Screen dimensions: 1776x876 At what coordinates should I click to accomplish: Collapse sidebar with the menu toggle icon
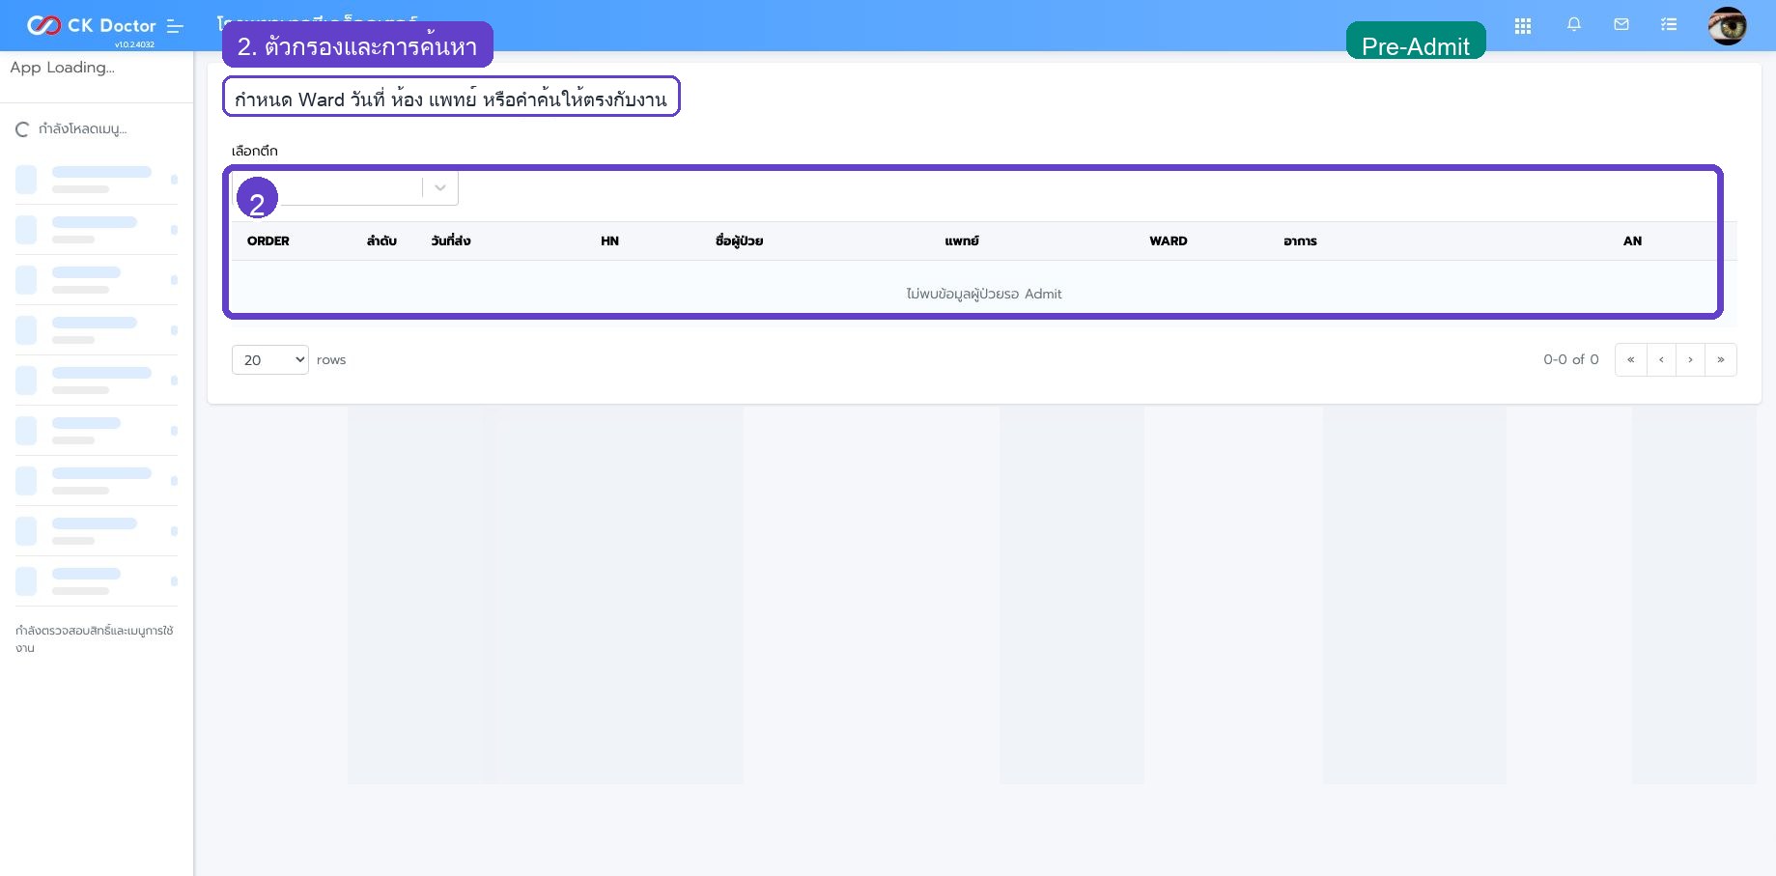click(175, 26)
